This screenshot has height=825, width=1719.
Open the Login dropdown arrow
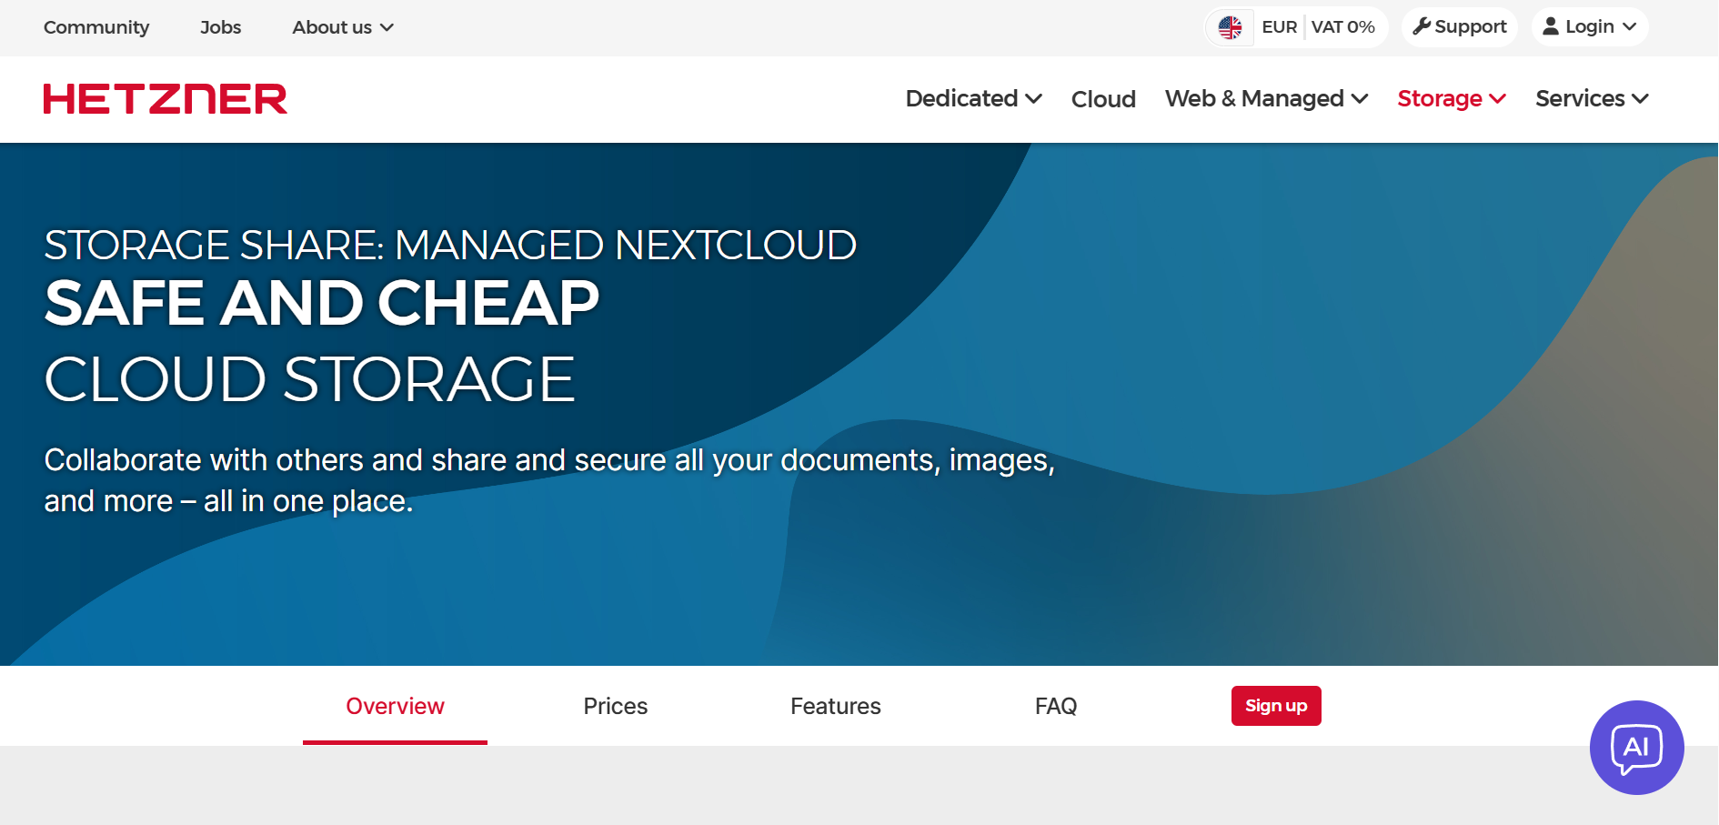(x=1629, y=27)
